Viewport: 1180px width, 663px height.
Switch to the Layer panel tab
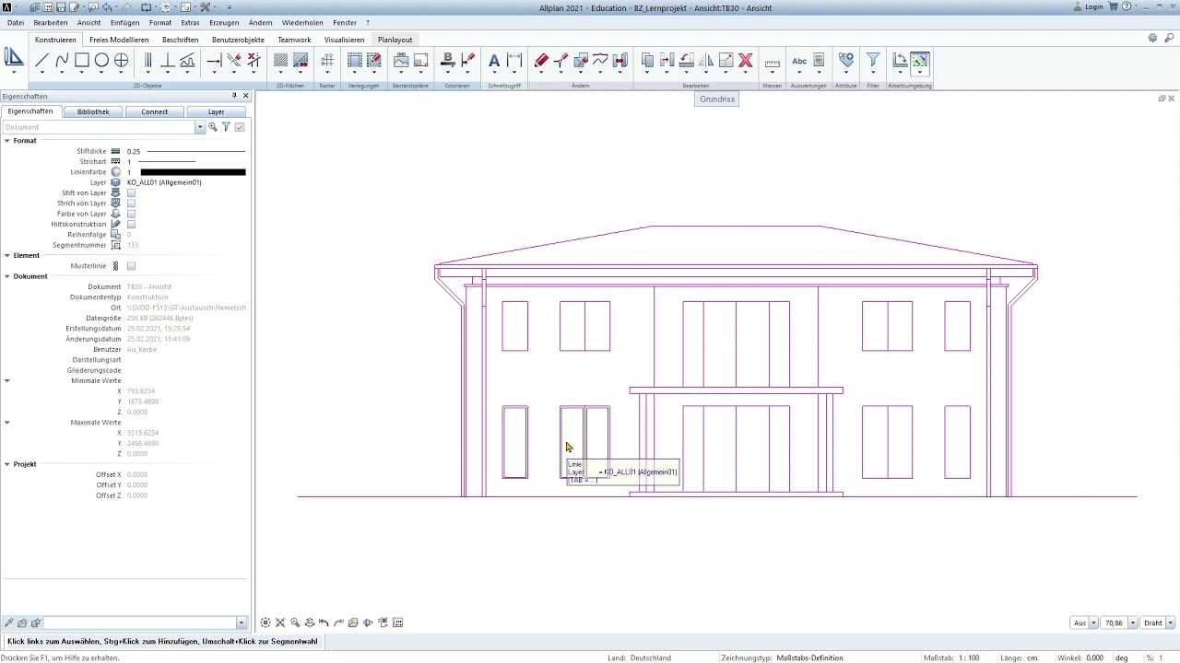216,111
